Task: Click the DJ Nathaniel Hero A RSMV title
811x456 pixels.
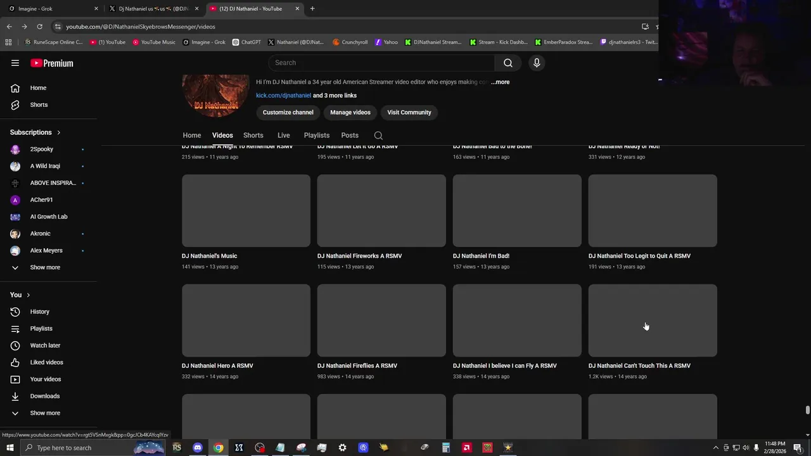Action: click(x=217, y=366)
